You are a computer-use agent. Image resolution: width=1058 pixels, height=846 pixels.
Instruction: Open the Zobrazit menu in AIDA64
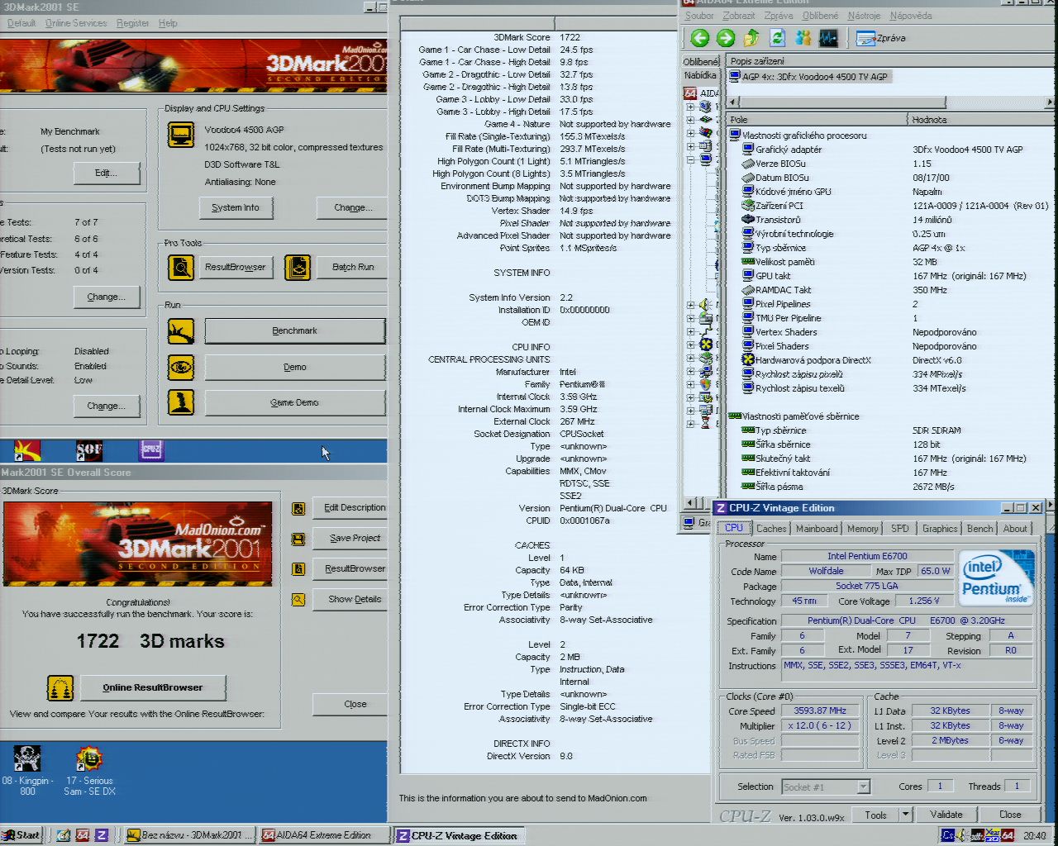tap(738, 16)
